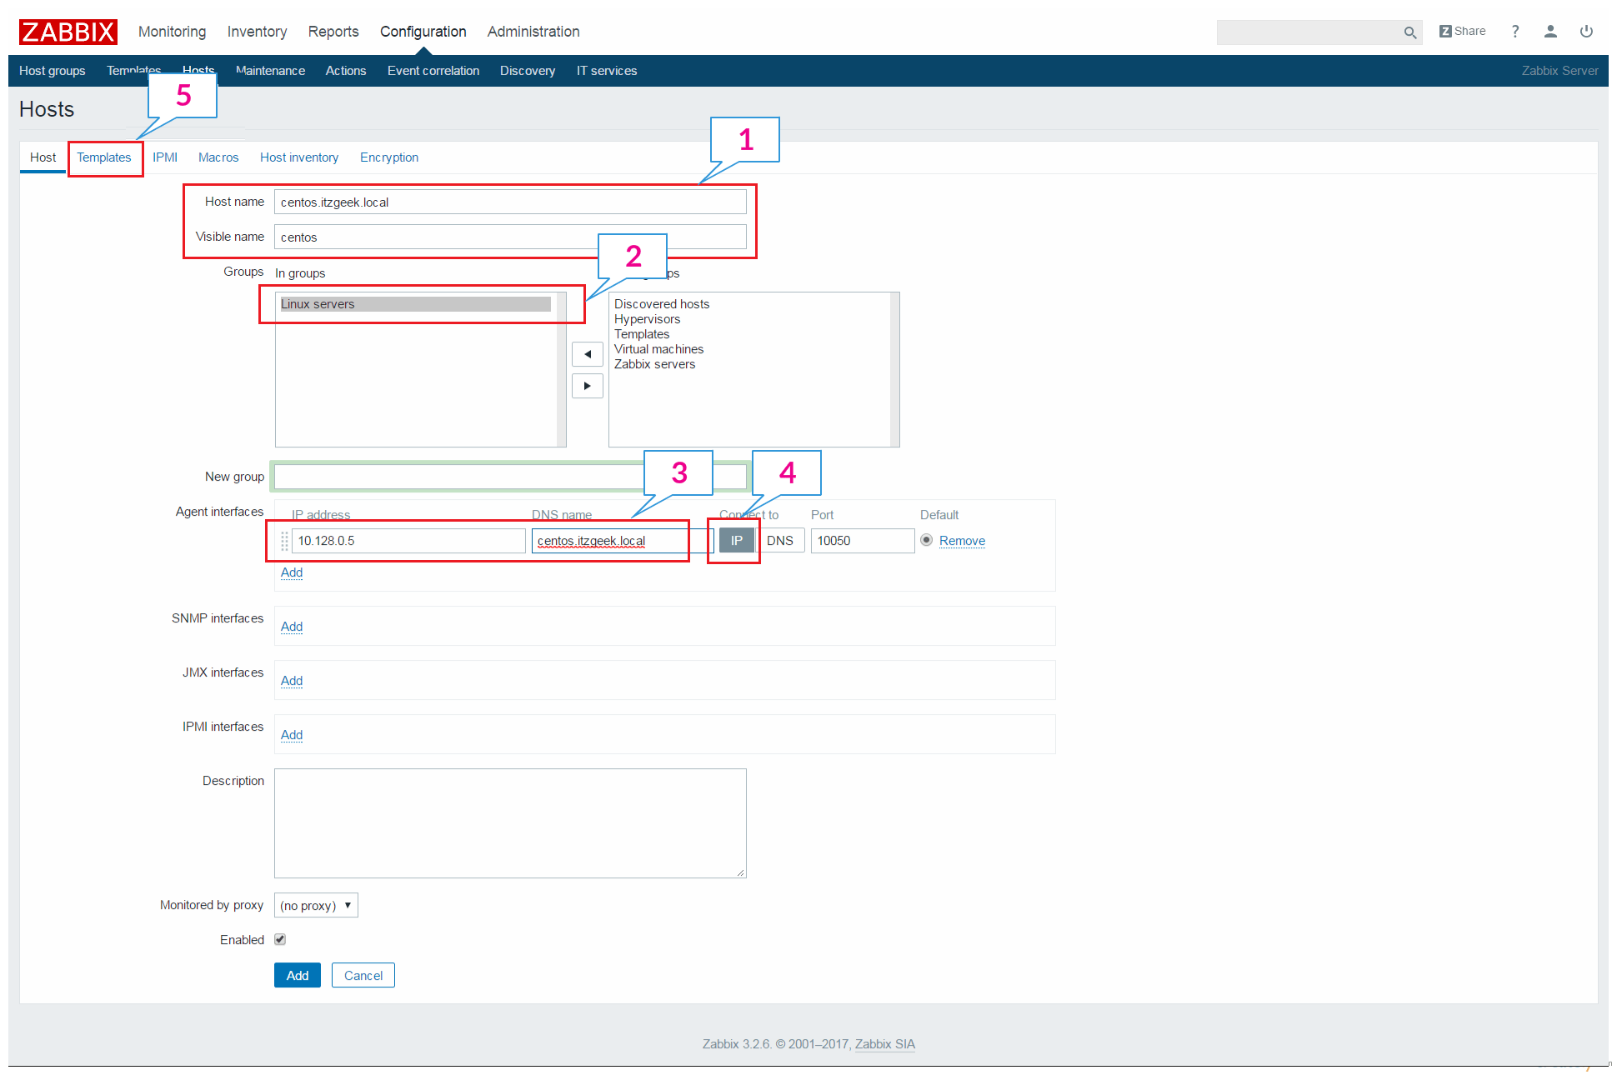This screenshot has width=1617, height=1075.
Task: Click the In groups list scrollbar
Action: click(562, 369)
